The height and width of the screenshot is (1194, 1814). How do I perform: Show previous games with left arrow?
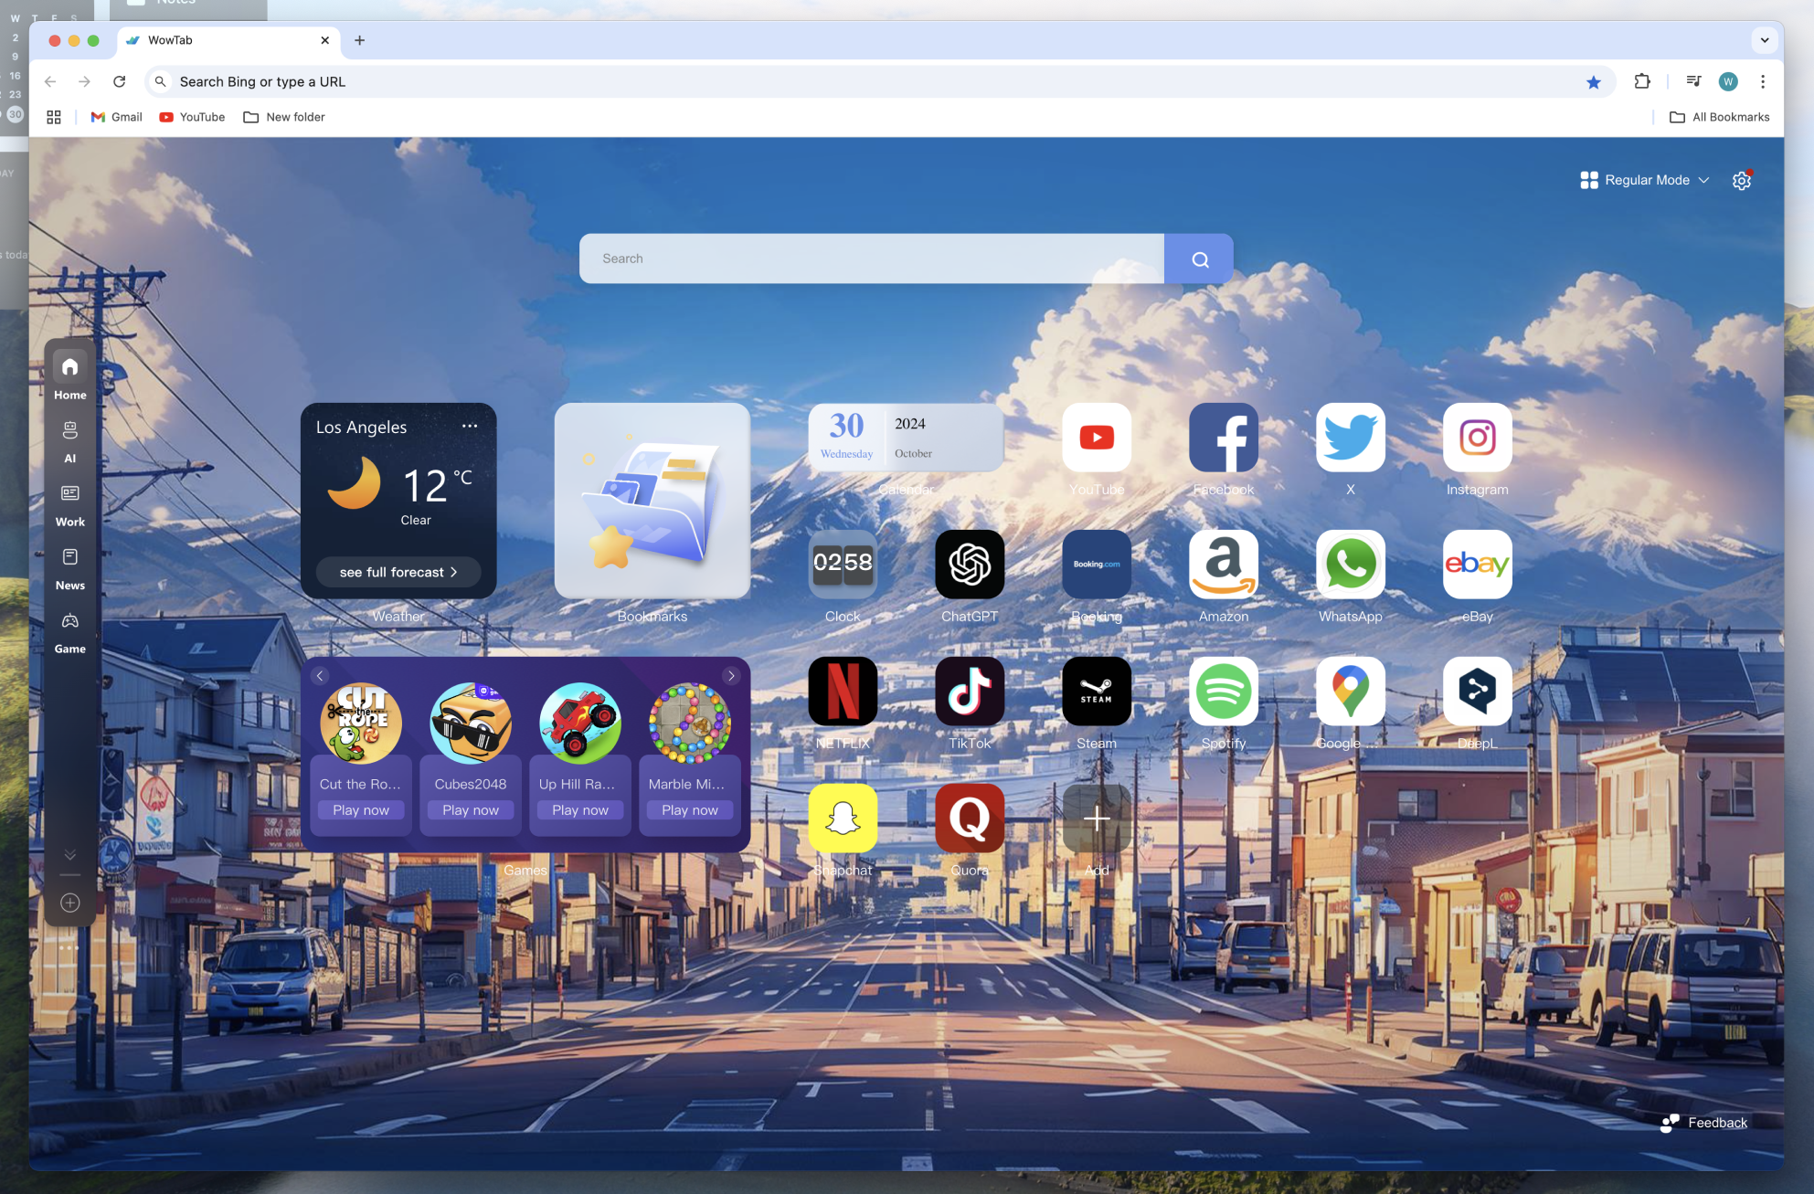[x=320, y=676]
